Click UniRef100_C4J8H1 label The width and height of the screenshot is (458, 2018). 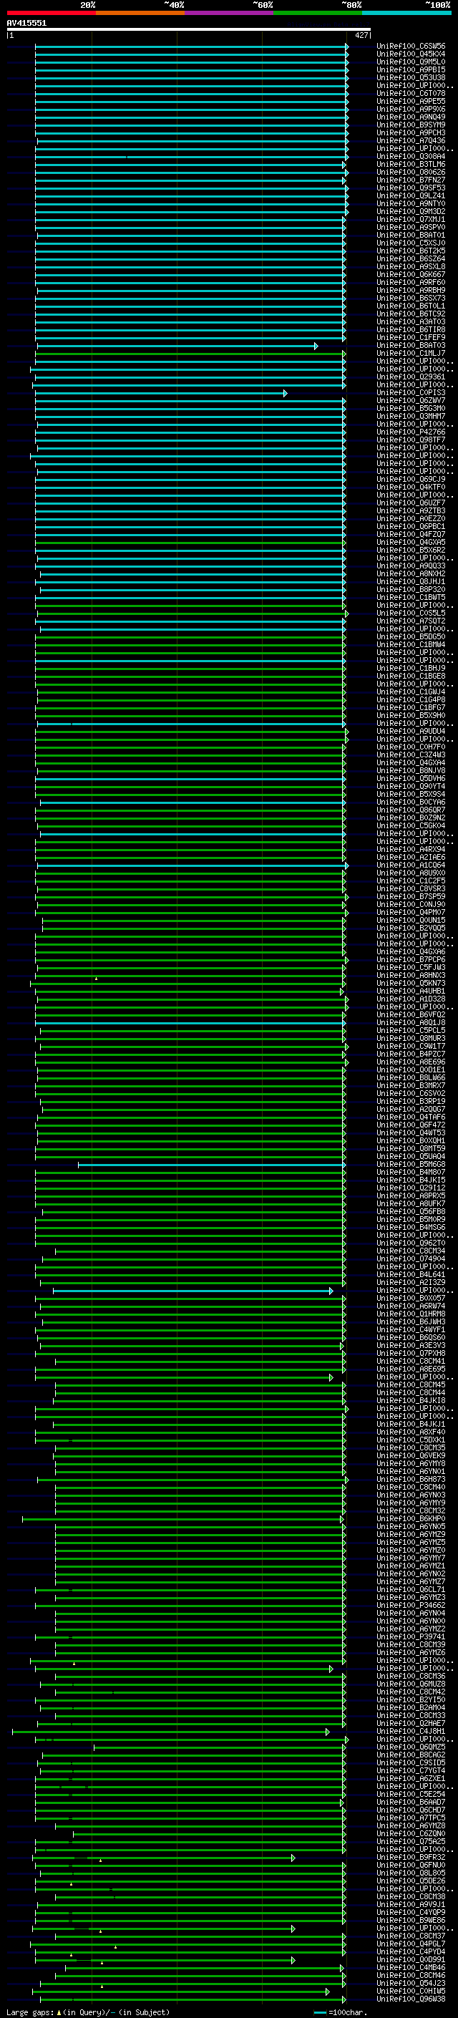(411, 1731)
